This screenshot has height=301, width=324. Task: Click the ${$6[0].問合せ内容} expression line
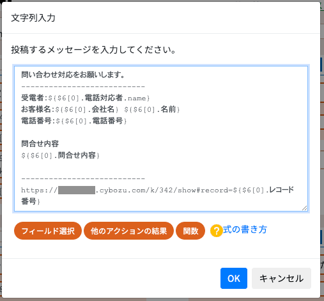[60, 155]
